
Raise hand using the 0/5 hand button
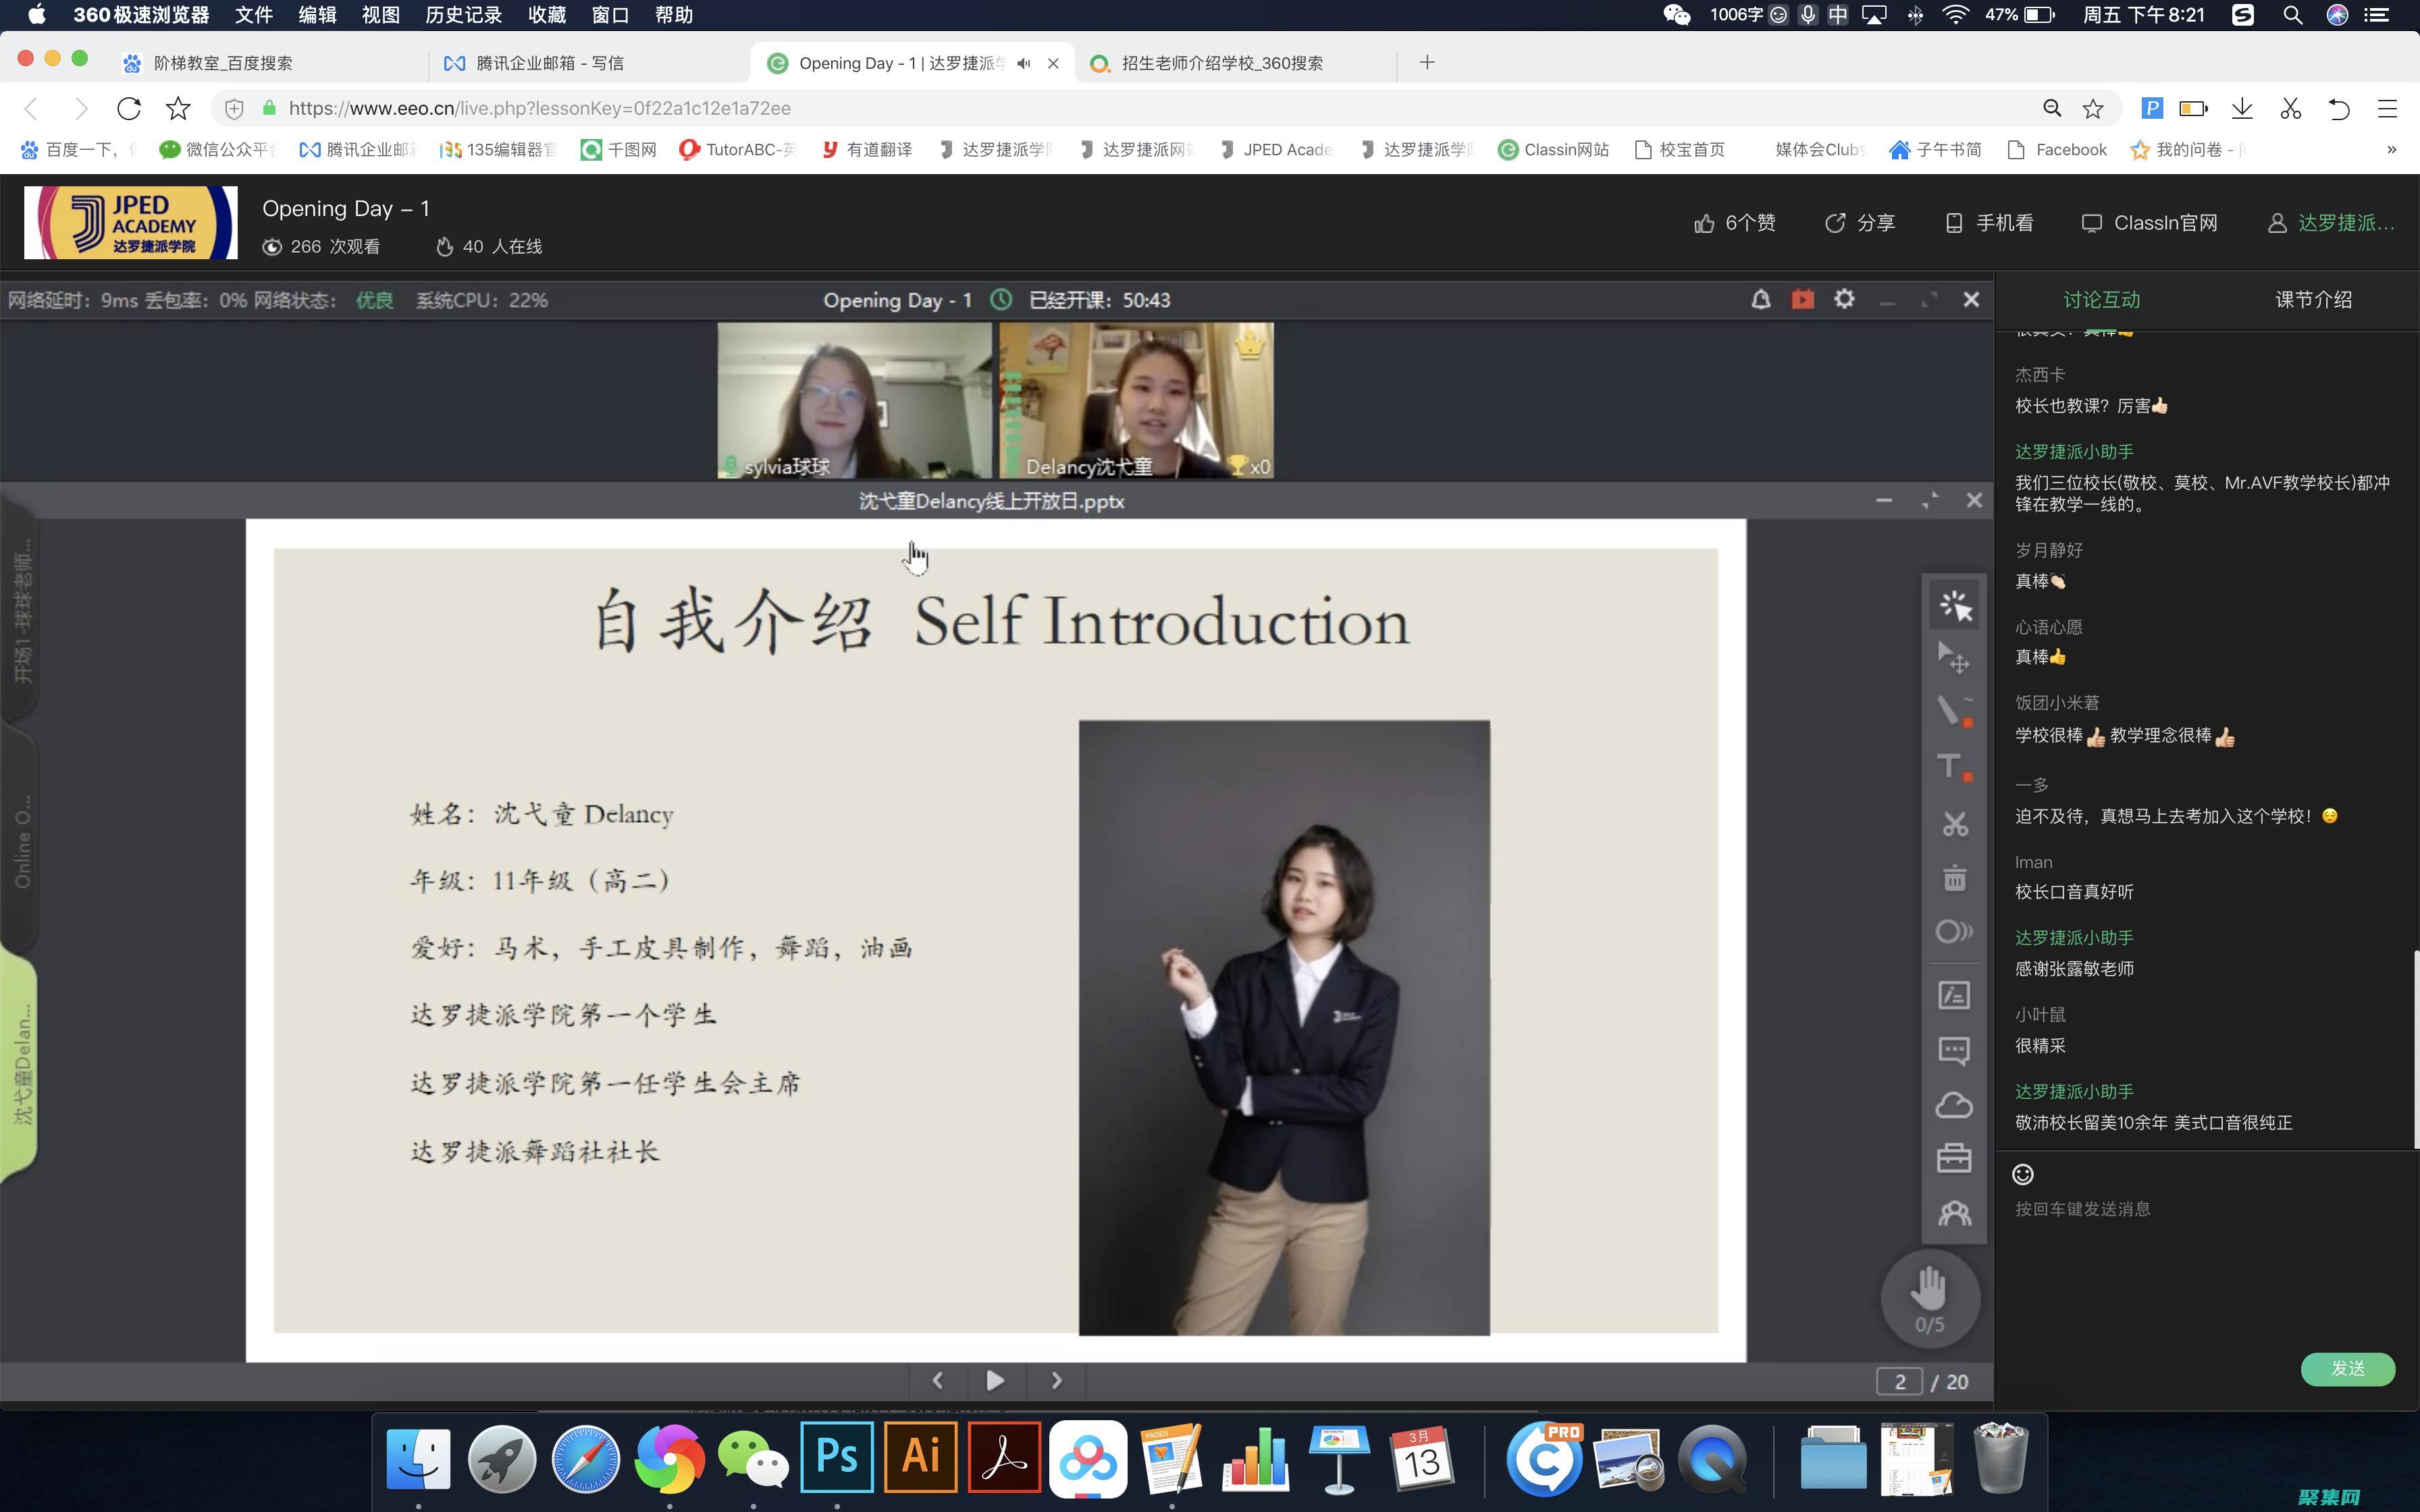[1930, 1298]
